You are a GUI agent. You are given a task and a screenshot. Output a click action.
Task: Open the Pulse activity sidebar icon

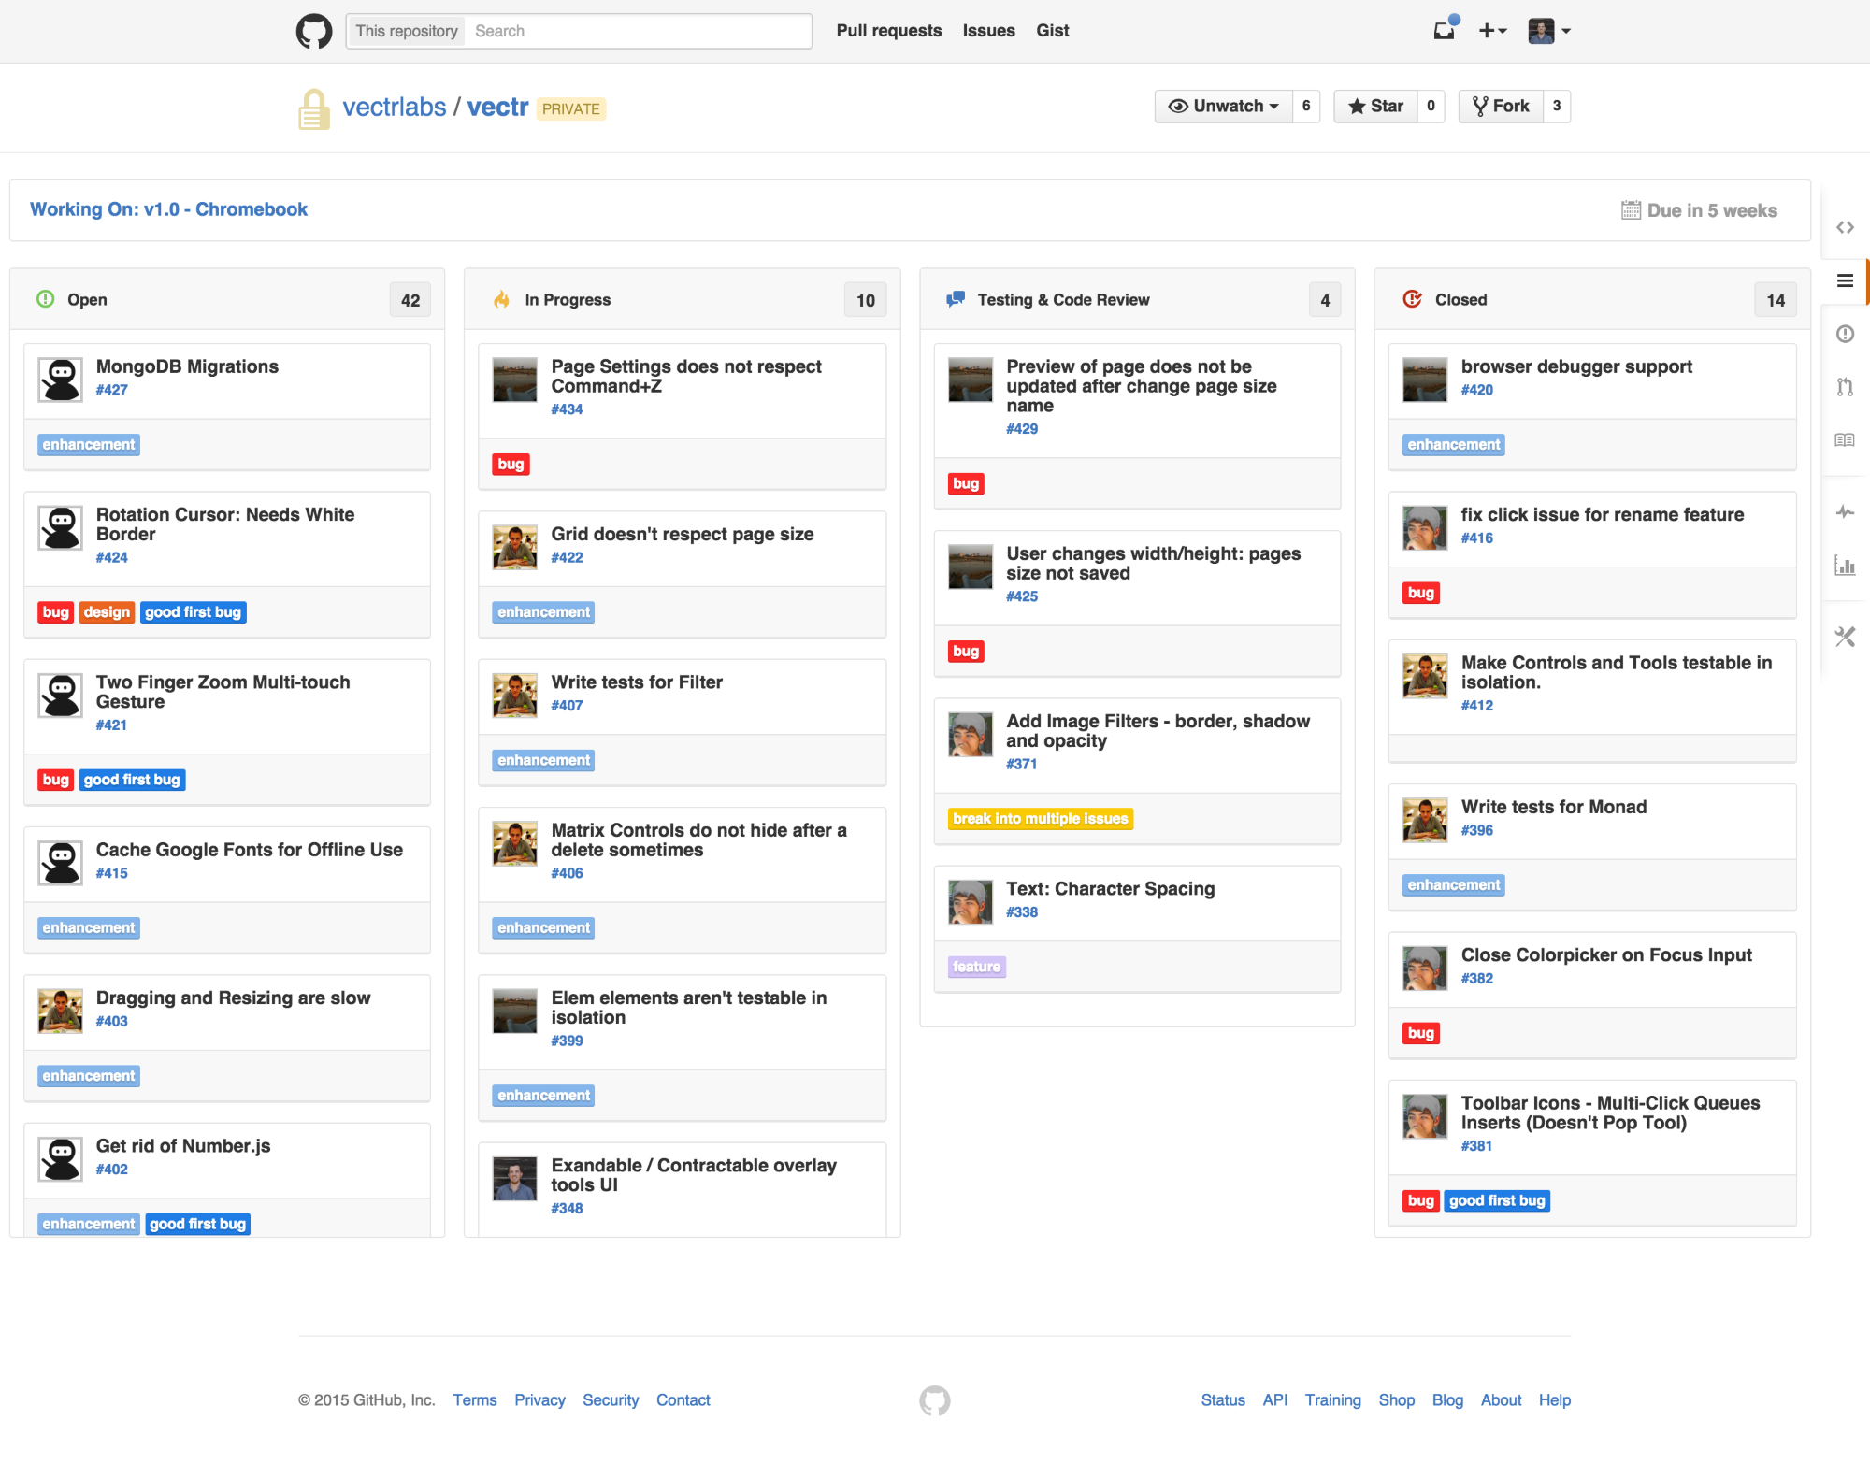[1845, 511]
